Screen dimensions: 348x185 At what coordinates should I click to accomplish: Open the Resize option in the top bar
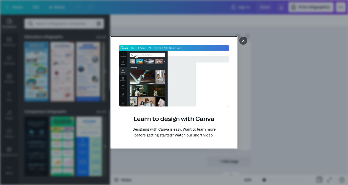point(57,7)
